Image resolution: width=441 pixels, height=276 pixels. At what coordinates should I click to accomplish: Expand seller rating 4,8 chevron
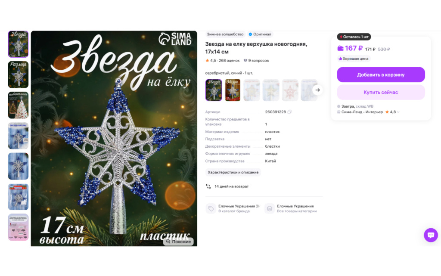(398, 112)
